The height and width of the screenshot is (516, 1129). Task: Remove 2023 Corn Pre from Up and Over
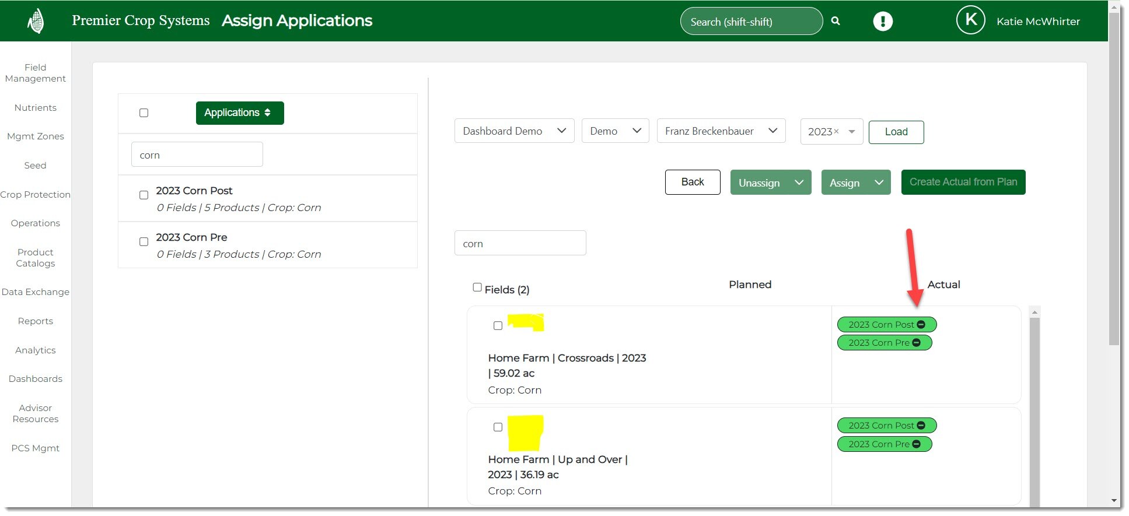(917, 444)
